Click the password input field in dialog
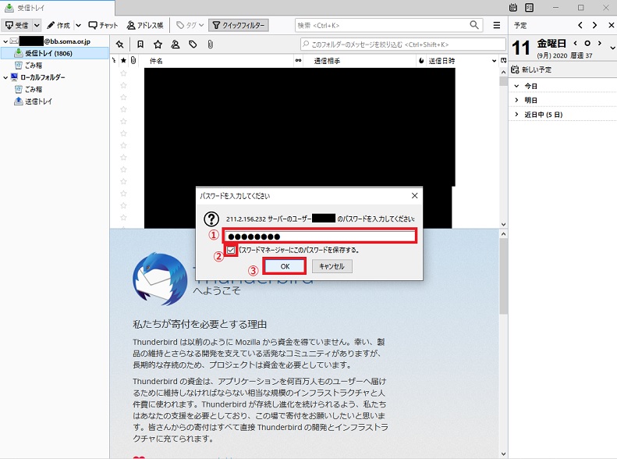Screen dimensions: 617x459 320,237
